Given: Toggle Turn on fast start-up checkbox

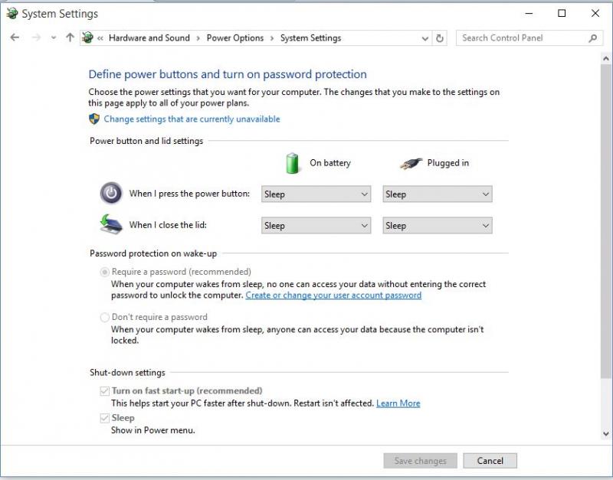Looking at the screenshot, I should pos(104,391).
